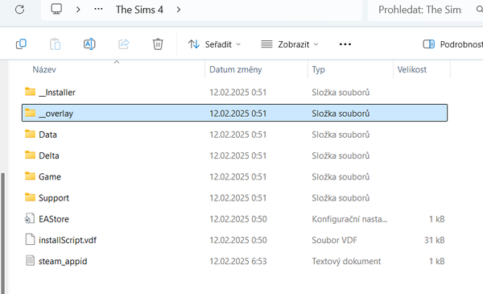Click the Delta folder icon
Image resolution: width=483 pixels, height=294 pixels.
[x=30, y=155]
